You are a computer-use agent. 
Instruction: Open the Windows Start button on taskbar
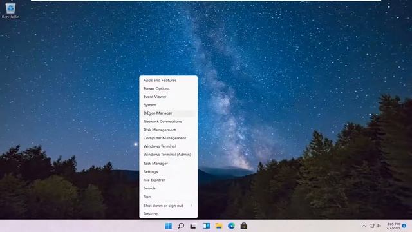(169, 226)
